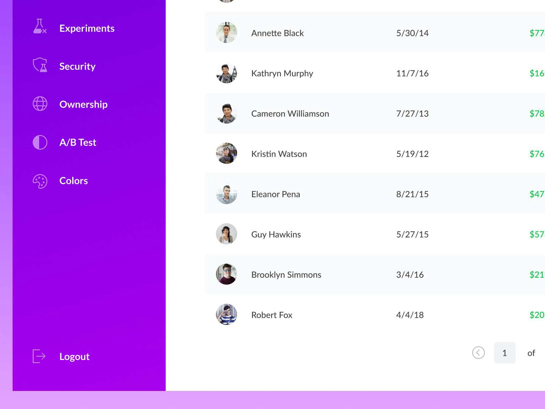Click Kathryn Murphy's avatar

[226, 73]
